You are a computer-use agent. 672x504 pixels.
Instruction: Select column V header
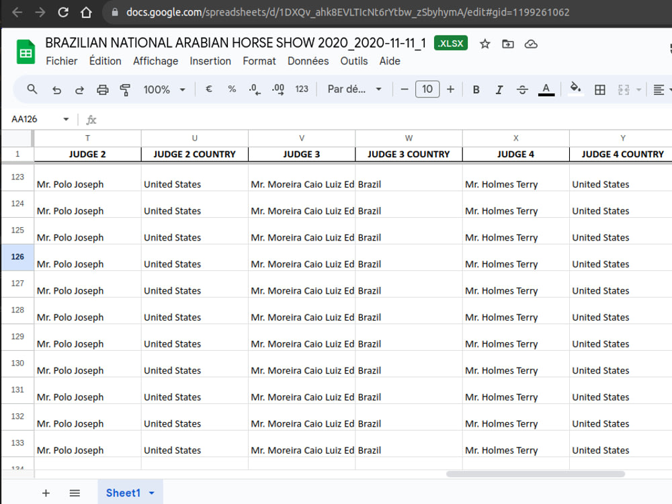click(302, 138)
